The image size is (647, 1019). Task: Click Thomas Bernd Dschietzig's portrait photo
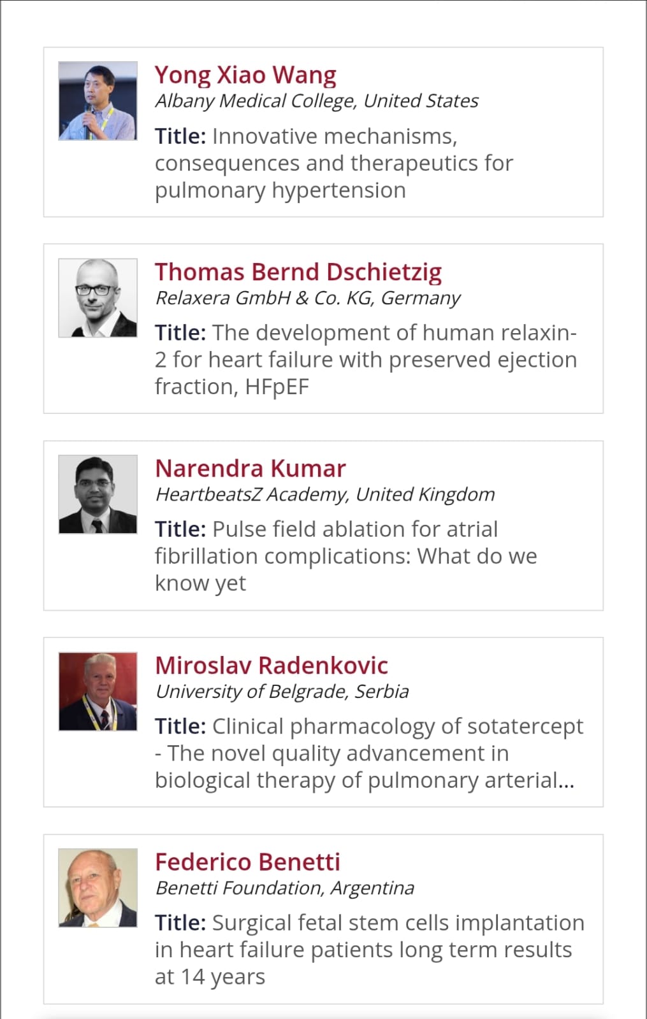point(98,297)
